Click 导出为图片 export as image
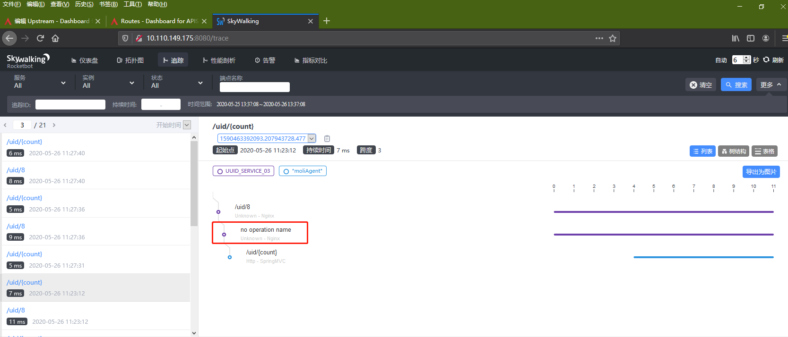 coord(761,172)
